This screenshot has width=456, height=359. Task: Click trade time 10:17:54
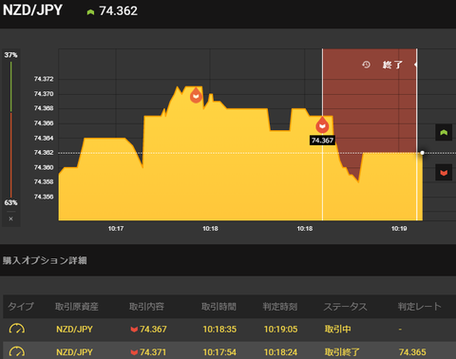(219, 352)
